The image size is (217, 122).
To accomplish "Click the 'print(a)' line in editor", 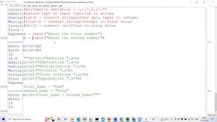I will (32, 46).
